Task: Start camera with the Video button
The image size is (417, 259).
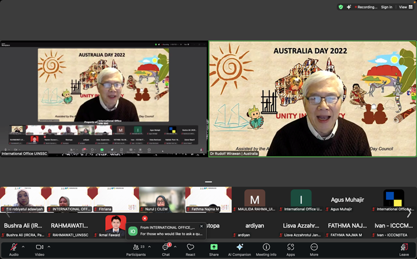Action: (40, 250)
